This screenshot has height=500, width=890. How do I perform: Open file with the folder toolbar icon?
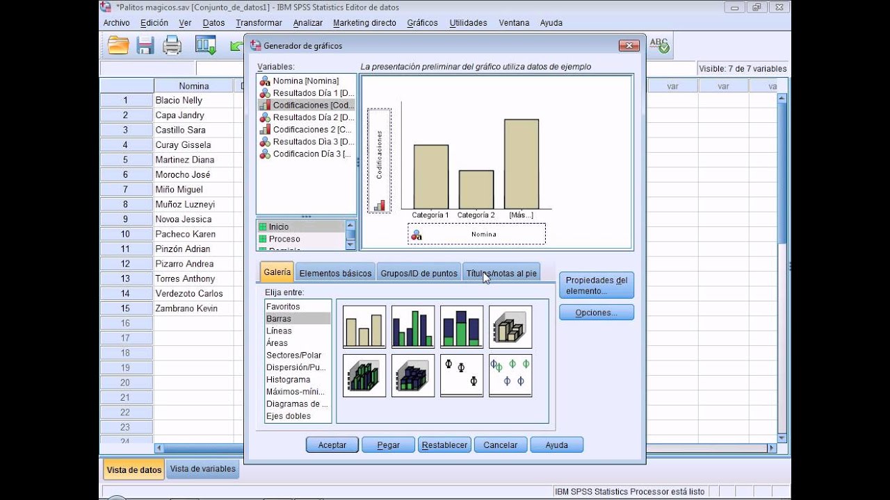118,46
